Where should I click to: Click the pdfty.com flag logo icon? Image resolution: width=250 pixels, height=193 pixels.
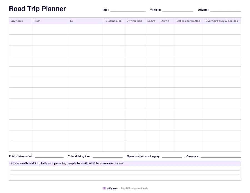[104, 188]
